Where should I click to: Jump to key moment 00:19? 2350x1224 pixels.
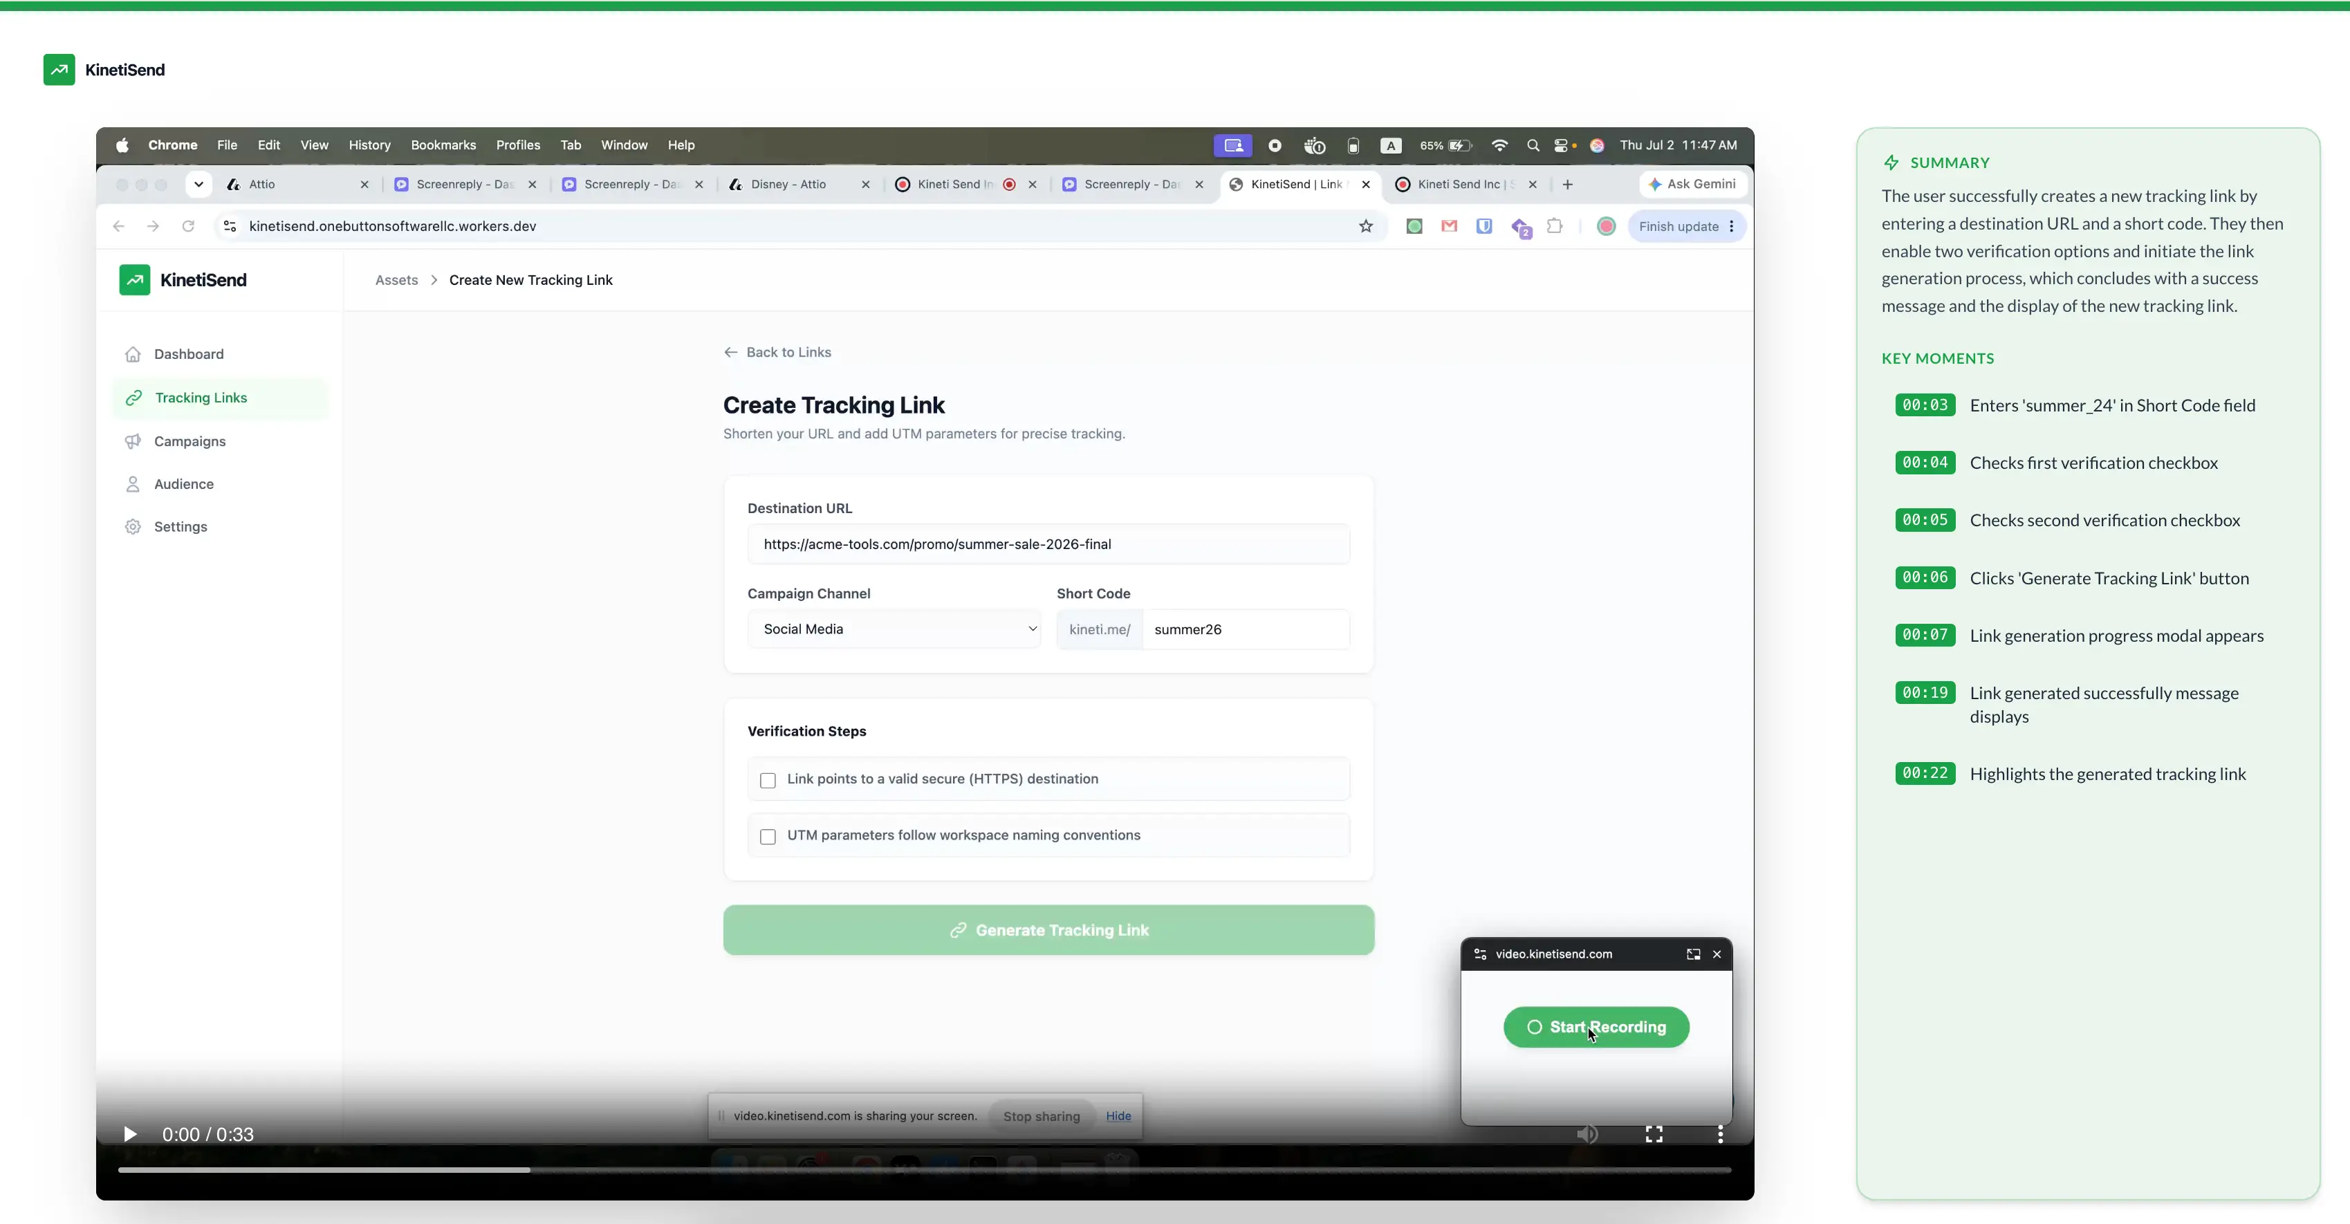(x=1925, y=692)
